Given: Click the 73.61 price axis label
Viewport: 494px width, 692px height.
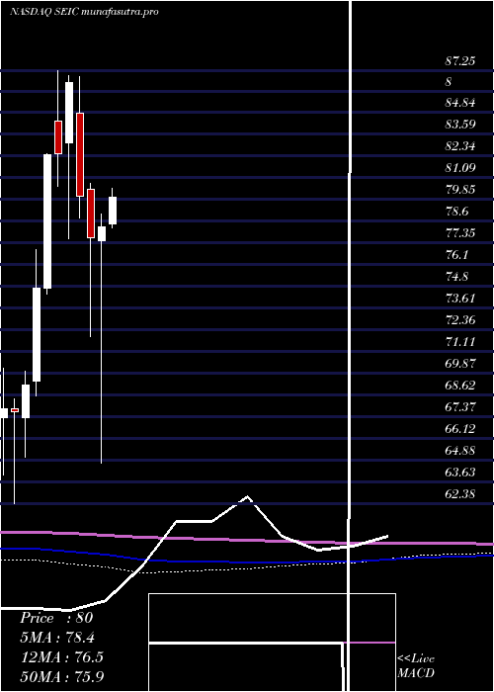Looking at the screenshot, I should coord(460,299).
